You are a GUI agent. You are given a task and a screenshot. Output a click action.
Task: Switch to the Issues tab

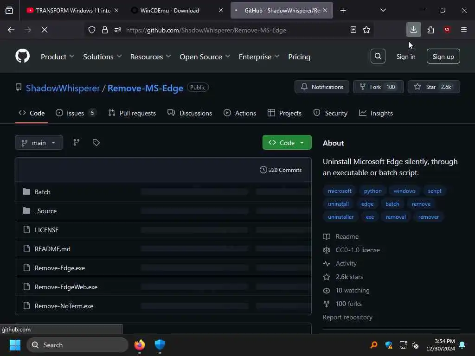76,113
